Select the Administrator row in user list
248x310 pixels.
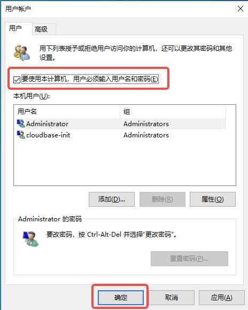121,124
